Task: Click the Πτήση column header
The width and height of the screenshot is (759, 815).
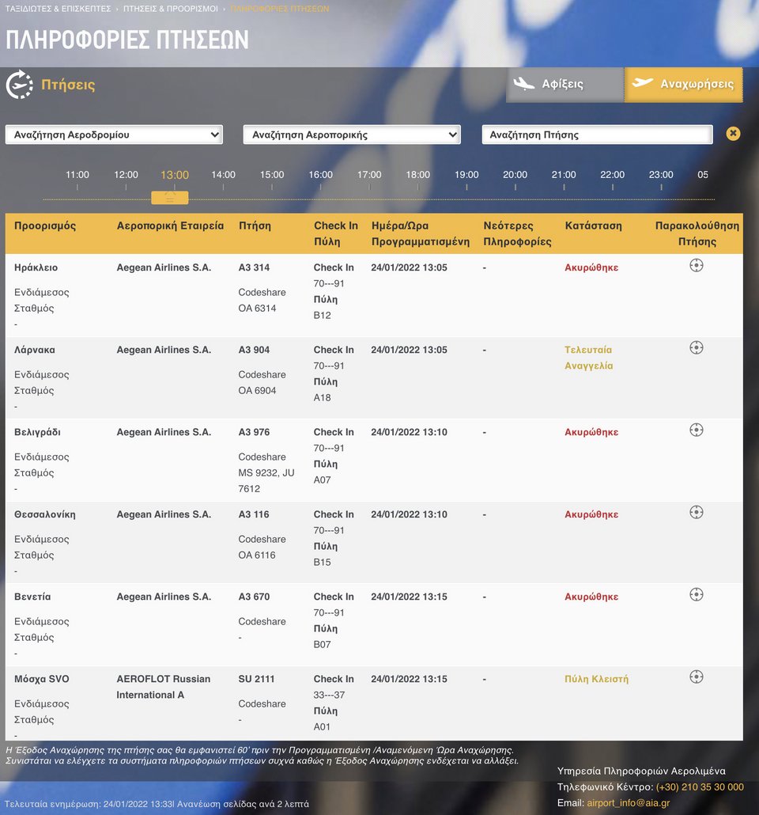Action: coord(255,226)
